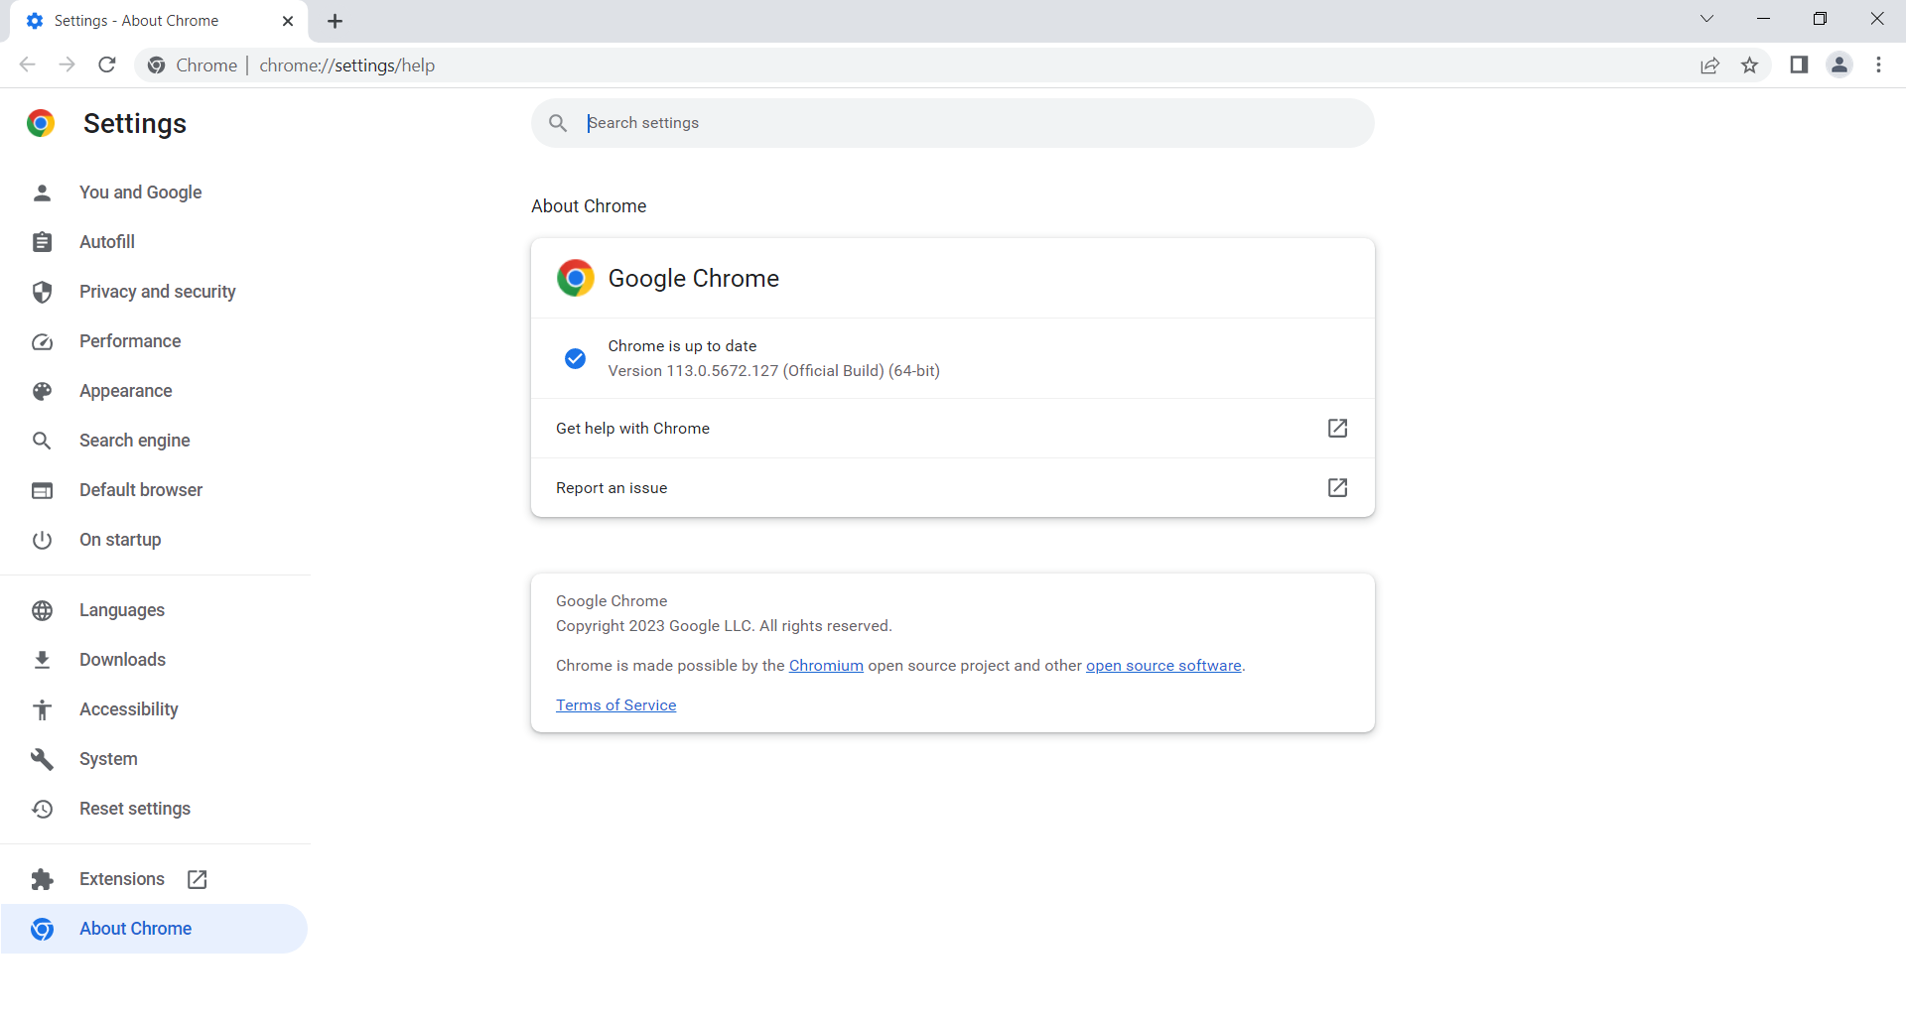Select Appearance in the sidebar
This screenshot has height=1022, width=1906.
[x=125, y=391]
